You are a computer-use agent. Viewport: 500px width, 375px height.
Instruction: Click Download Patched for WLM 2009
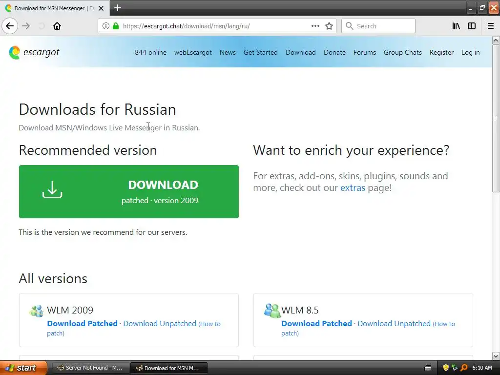pyautogui.click(x=82, y=323)
